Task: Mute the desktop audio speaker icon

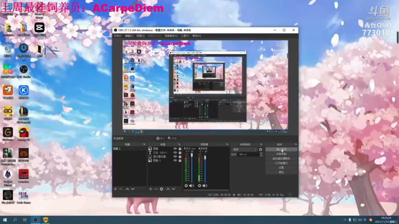Action: (x=205, y=186)
